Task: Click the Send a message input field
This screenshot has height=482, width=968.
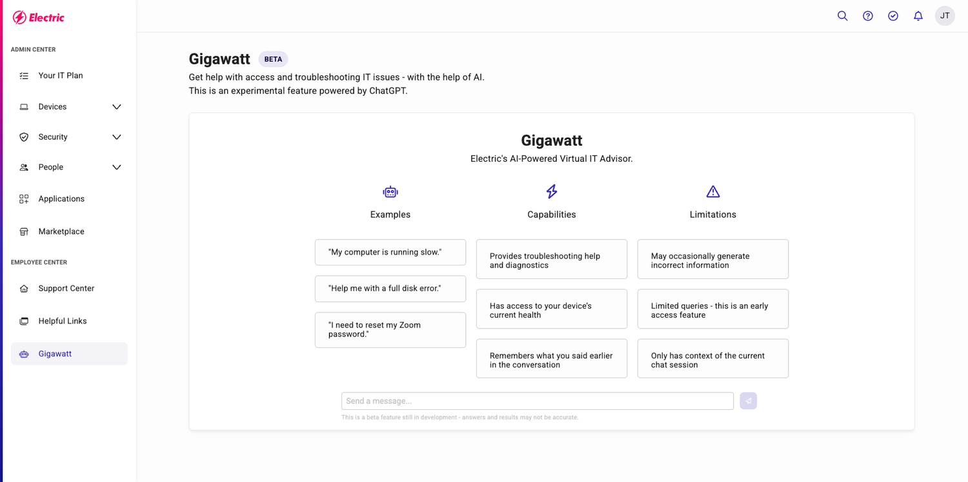Action: [537, 400]
